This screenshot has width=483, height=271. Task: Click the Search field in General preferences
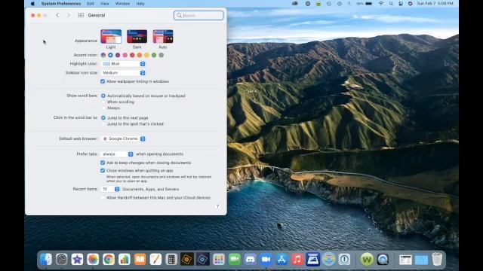click(198, 15)
